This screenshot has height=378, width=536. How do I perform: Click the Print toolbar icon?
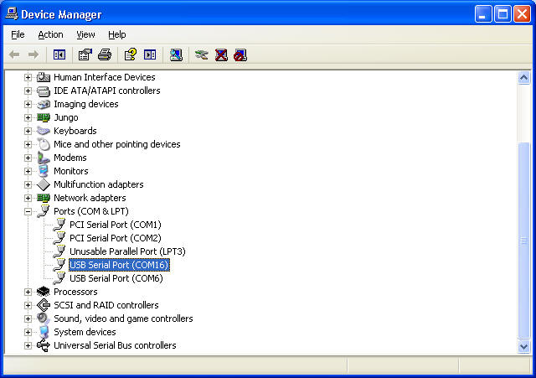(x=105, y=54)
